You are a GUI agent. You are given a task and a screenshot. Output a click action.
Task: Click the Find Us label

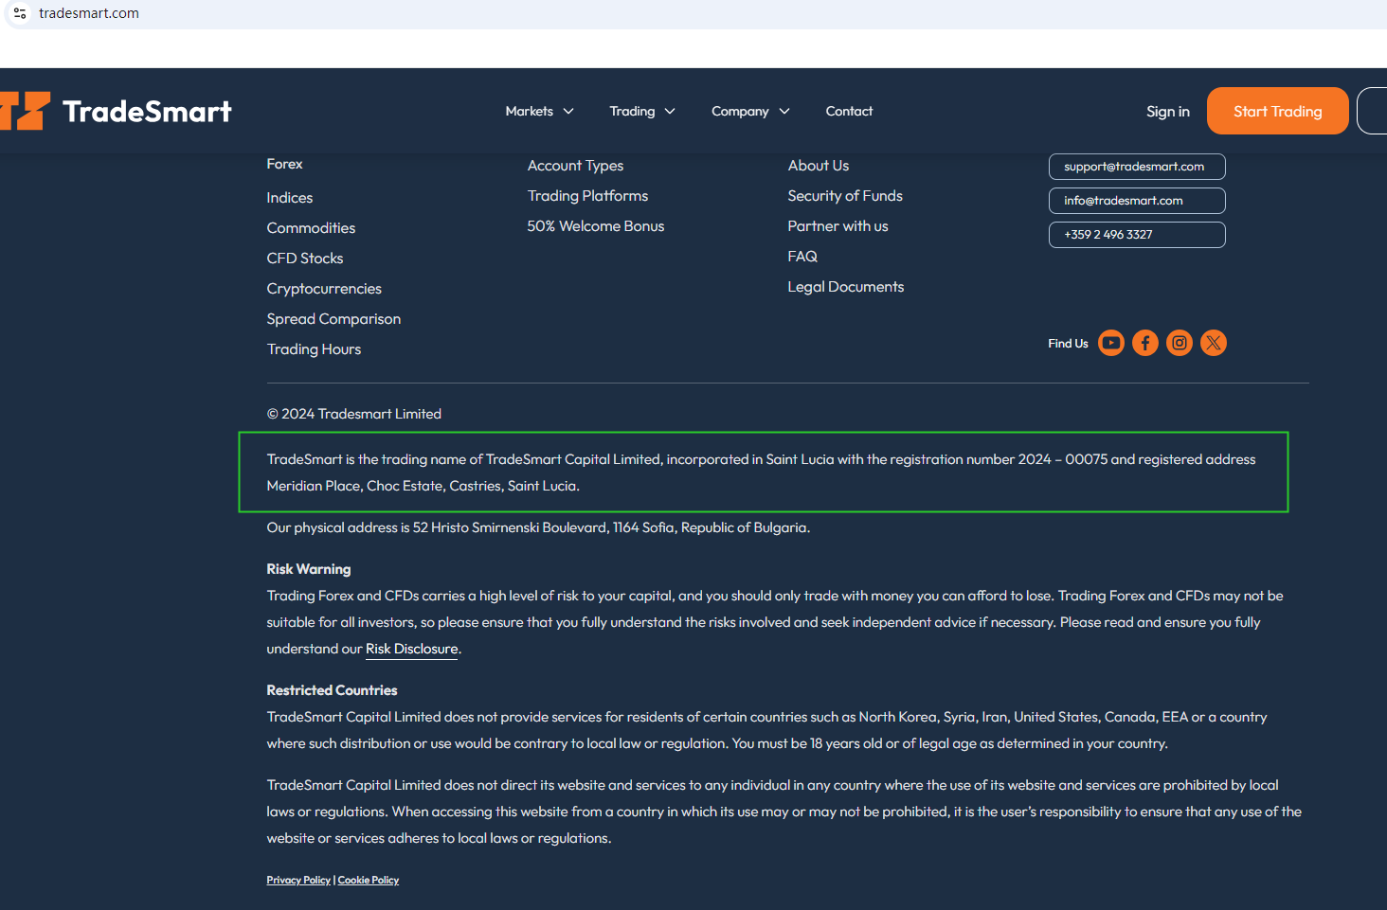pos(1068,344)
